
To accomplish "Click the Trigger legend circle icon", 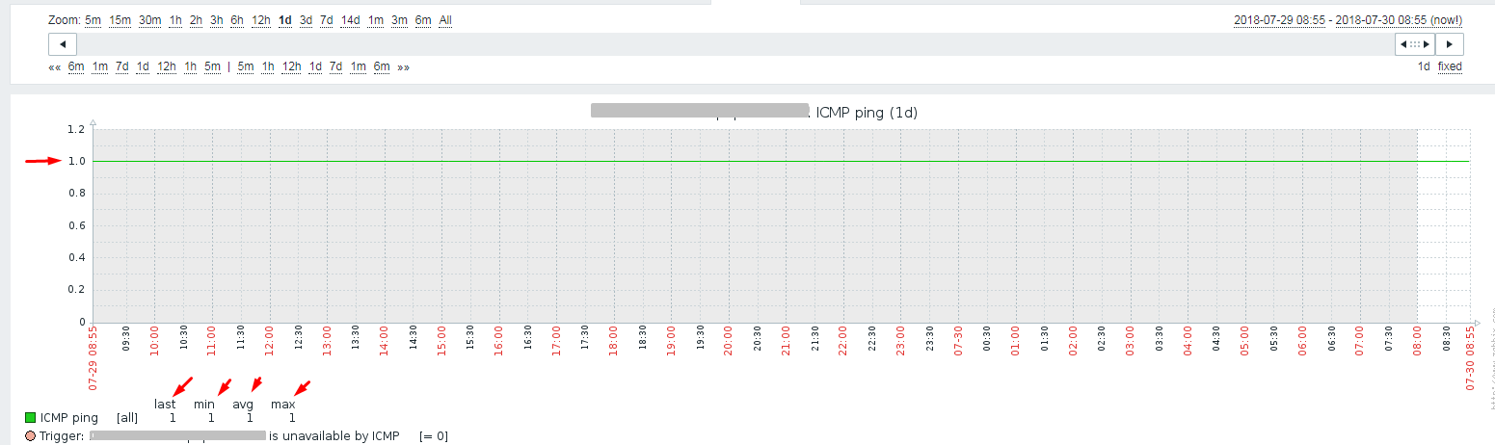I will [x=30, y=436].
